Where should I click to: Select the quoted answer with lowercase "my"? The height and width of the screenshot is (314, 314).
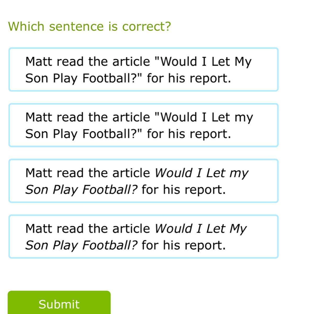(x=143, y=125)
